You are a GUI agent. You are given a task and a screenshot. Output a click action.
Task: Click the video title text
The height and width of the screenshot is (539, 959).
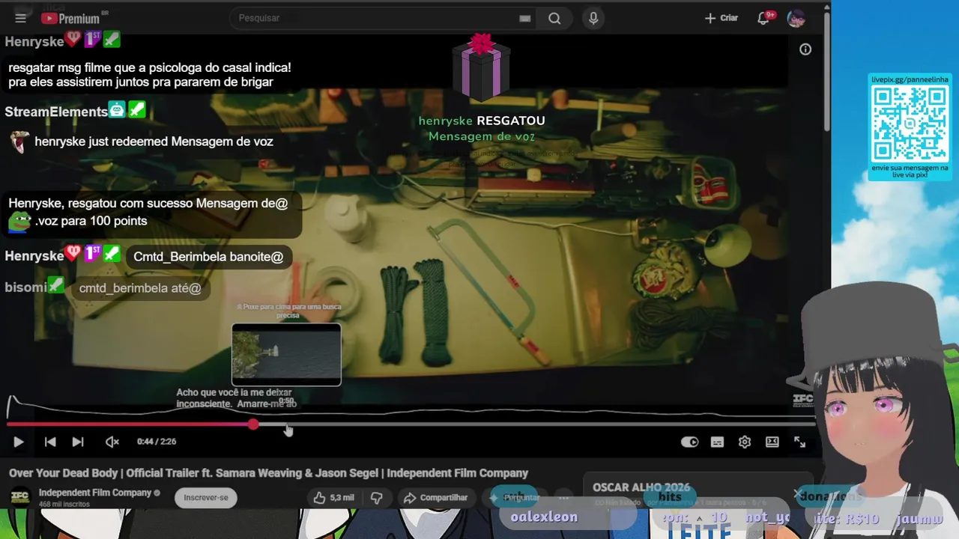(x=268, y=473)
